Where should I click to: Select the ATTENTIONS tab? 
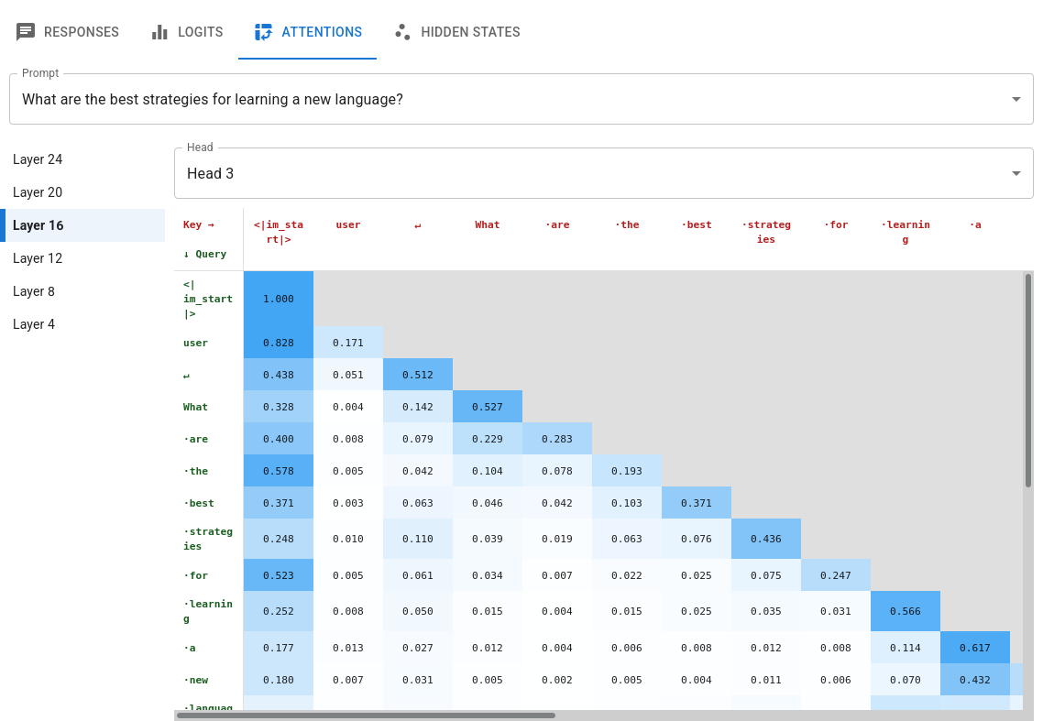(308, 32)
